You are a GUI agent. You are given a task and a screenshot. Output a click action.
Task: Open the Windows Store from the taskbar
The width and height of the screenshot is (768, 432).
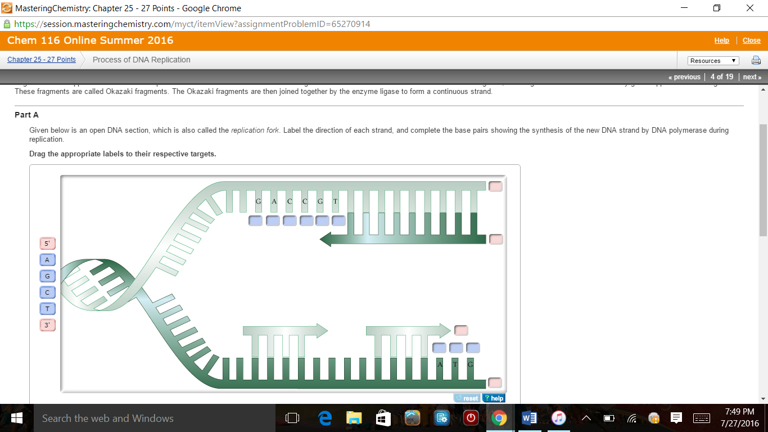click(382, 418)
